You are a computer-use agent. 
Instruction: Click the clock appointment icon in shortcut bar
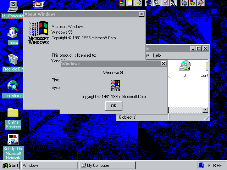coord(157,3)
